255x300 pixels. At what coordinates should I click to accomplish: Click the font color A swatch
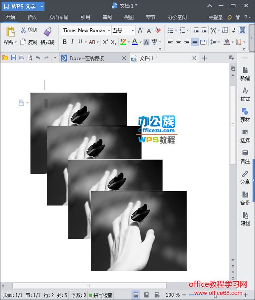click(134, 42)
